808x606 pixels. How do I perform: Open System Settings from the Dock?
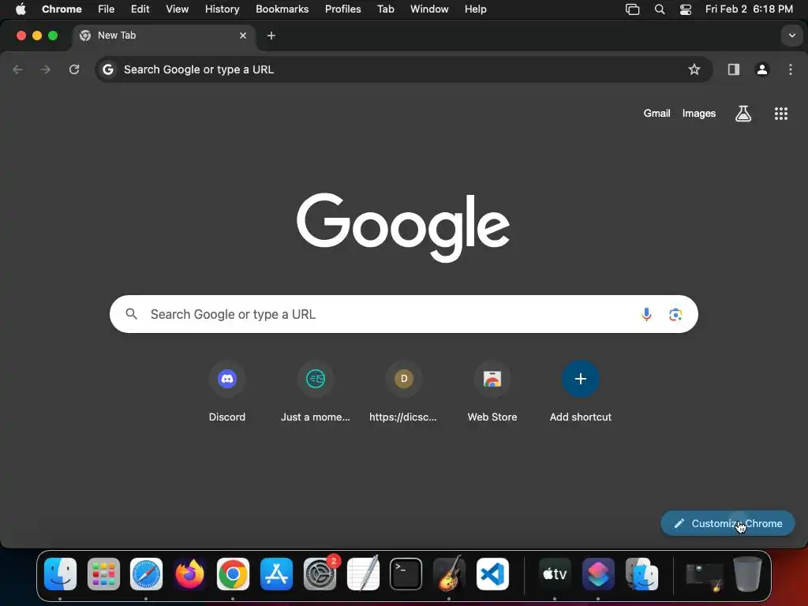tap(320, 574)
